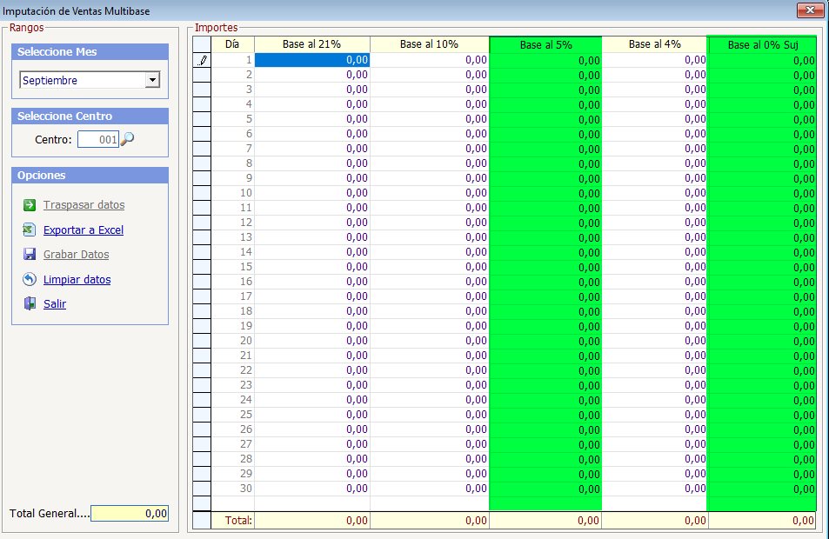Select the Base al 0% Suj column header
This screenshot has height=539, width=829.
761,44
